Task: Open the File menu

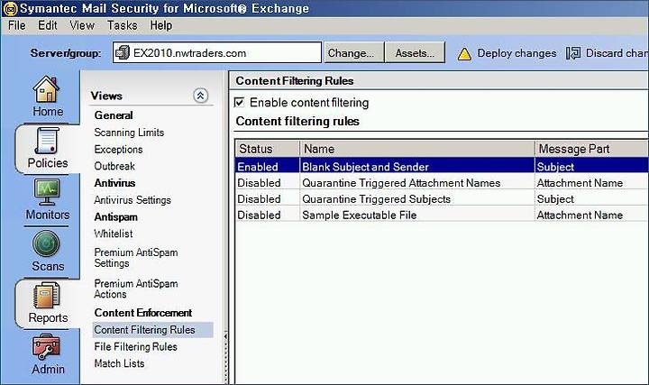Action: pos(16,25)
